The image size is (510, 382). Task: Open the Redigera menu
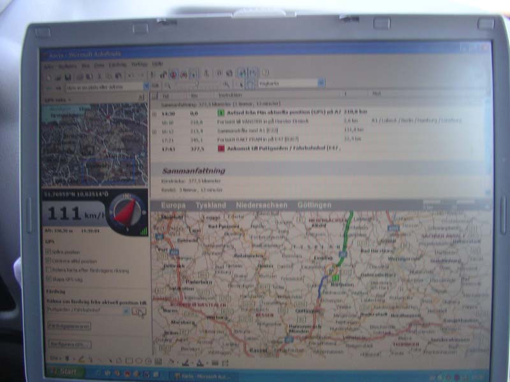[68, 66]
